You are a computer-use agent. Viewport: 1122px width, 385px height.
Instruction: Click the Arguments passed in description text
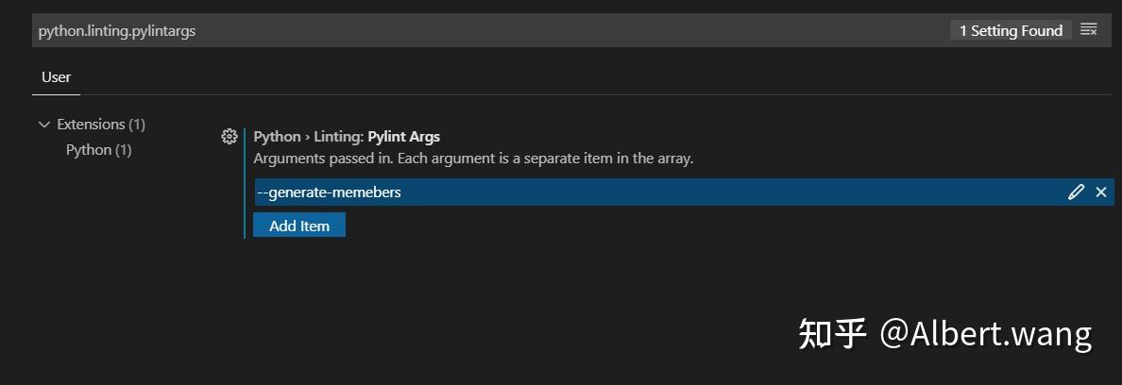tap(473, 159)
